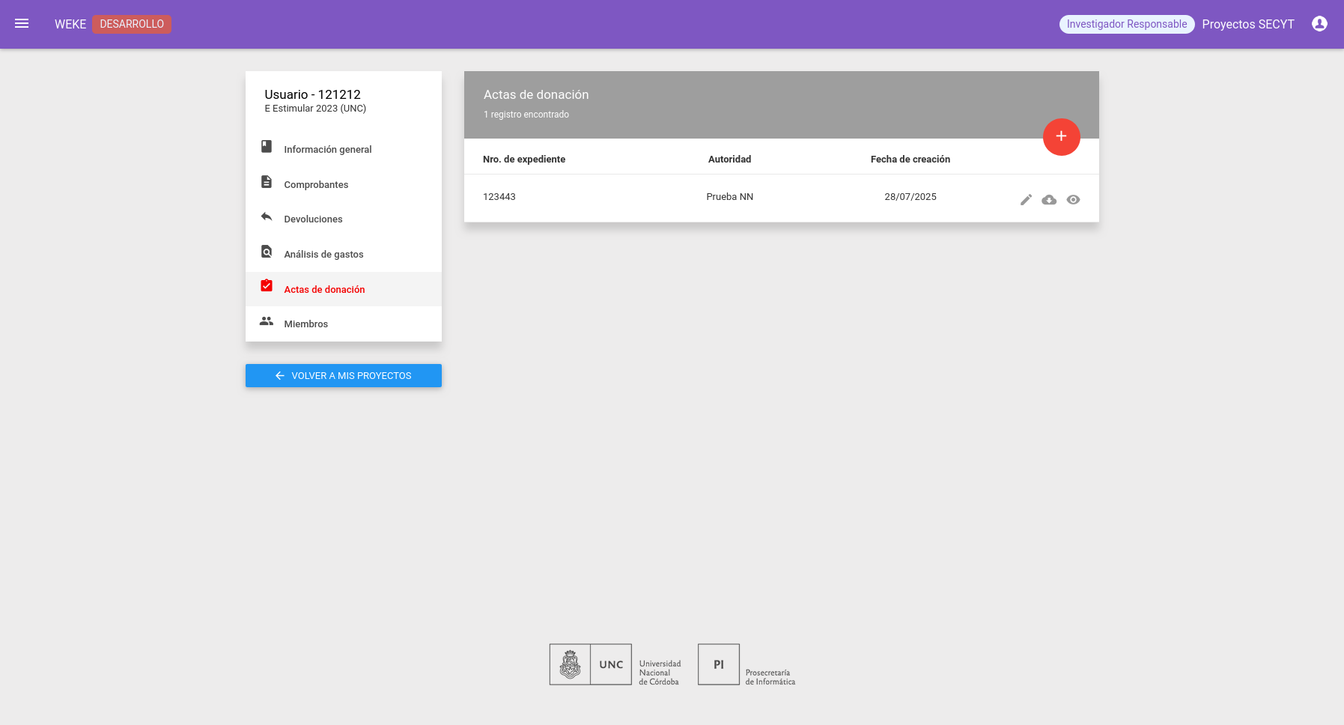The width and height of the screenshot is (1344, 725).
Task: Open the hamburger navigation menu
Action: point(22,24)
